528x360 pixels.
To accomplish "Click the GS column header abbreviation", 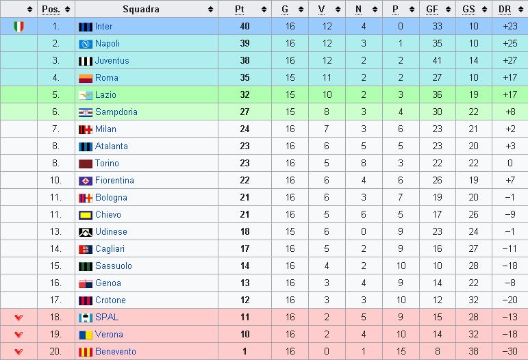I will click(x=468, y=10).
